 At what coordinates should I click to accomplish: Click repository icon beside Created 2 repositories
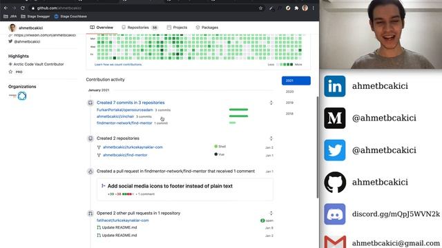(x=90, y=138)
